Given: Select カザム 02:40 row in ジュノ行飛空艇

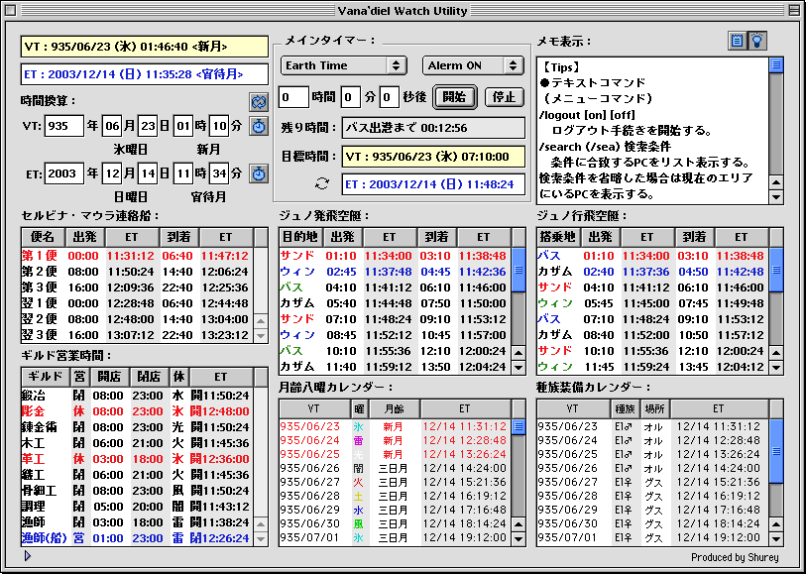Looking at the screenshot, I should (x=652, y=272).
